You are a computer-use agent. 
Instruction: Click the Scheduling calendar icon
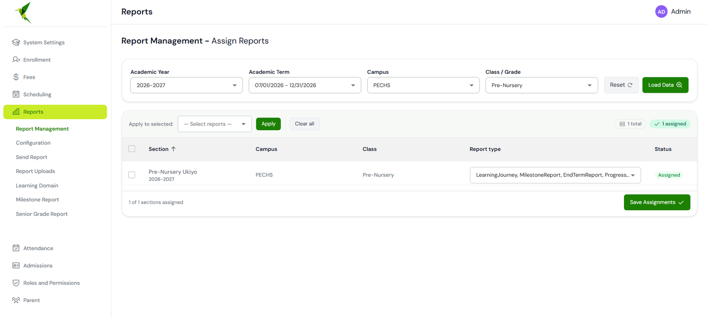(16, 94)
